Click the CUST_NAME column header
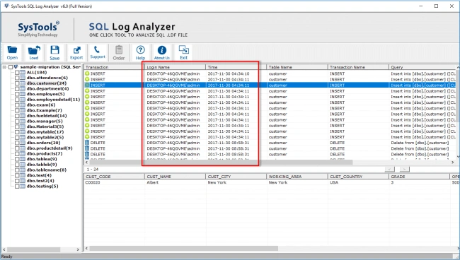This screenshot has width=460, height=260. [175, 177]
